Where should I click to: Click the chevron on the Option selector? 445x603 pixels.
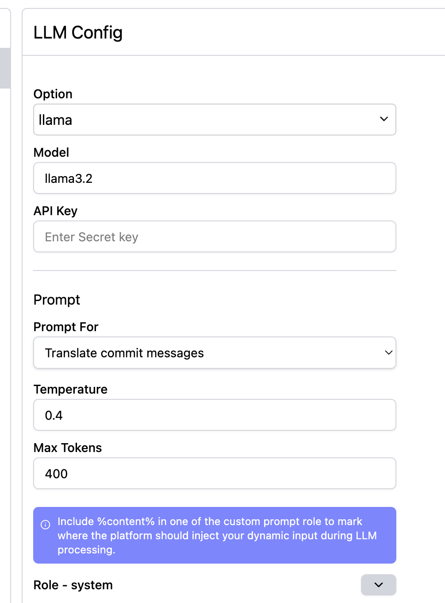click(384, 120)
